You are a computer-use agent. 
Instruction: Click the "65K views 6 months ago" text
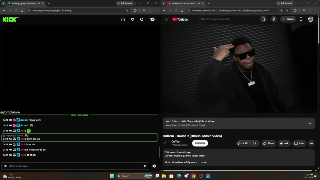click(x=178, y=152)
